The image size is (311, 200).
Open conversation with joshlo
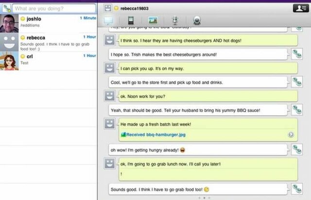[49, 23]
